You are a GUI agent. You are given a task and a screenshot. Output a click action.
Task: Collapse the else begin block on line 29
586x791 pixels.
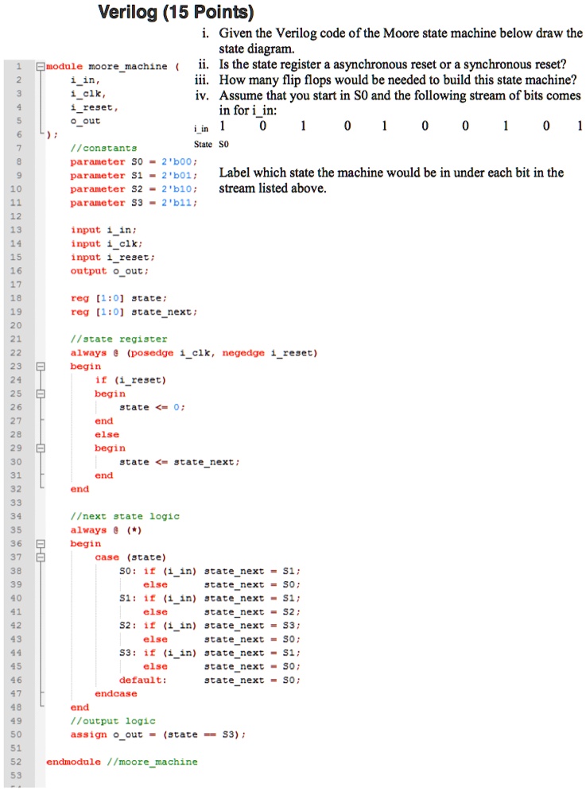point(40,448)
